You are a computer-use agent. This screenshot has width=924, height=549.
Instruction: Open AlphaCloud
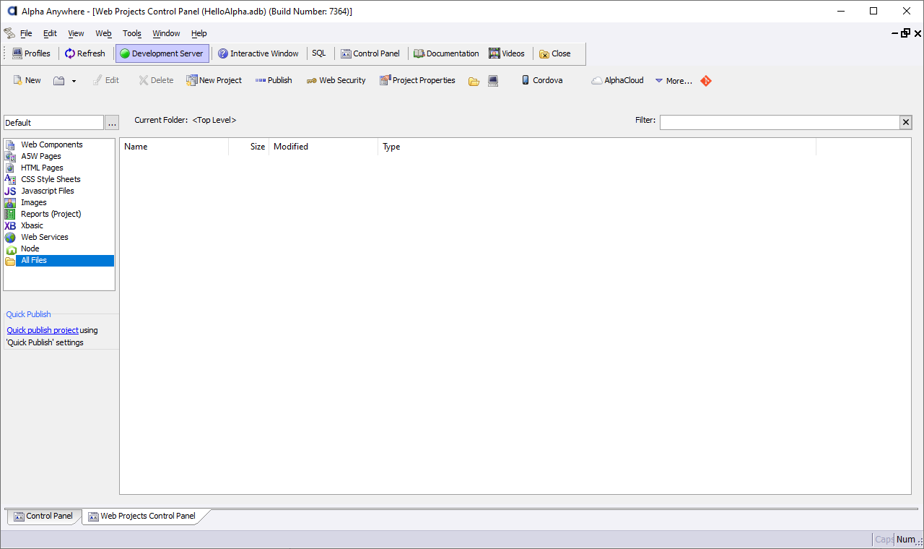click(617, 80)
